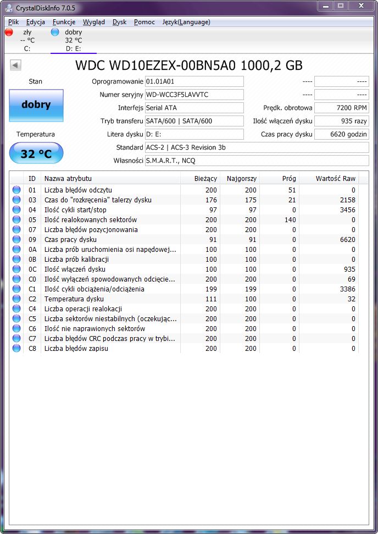Click the disk title WDC WD10EZEX-00BN5A0

click(x=189, y=65)
